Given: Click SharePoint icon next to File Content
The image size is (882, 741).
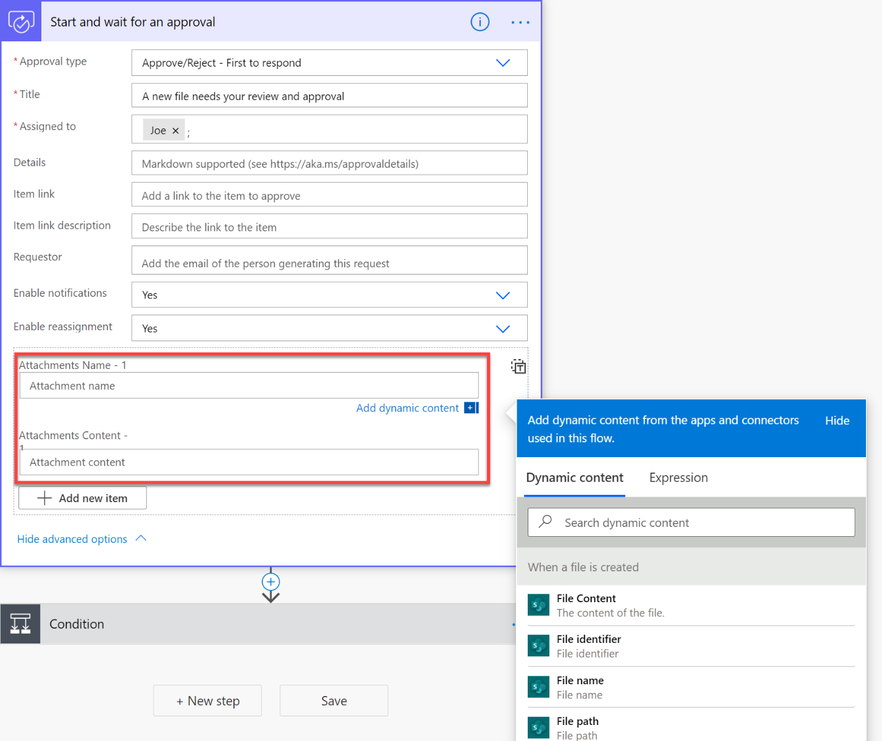Looking at the screenshot, I should click(539, 605).
